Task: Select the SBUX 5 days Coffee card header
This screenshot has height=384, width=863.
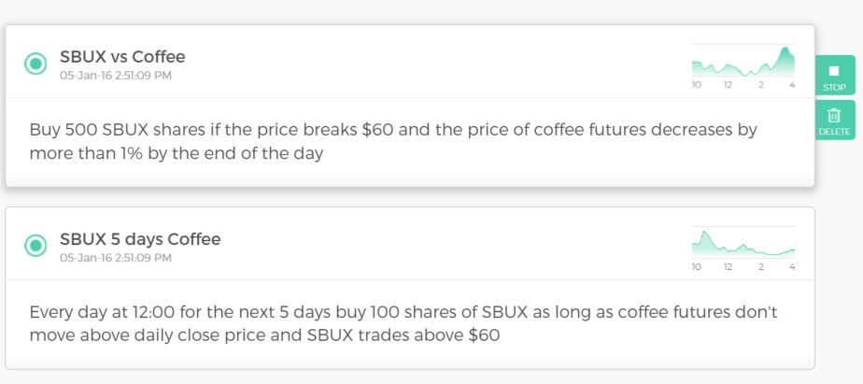Action: (x=409, y=244)
